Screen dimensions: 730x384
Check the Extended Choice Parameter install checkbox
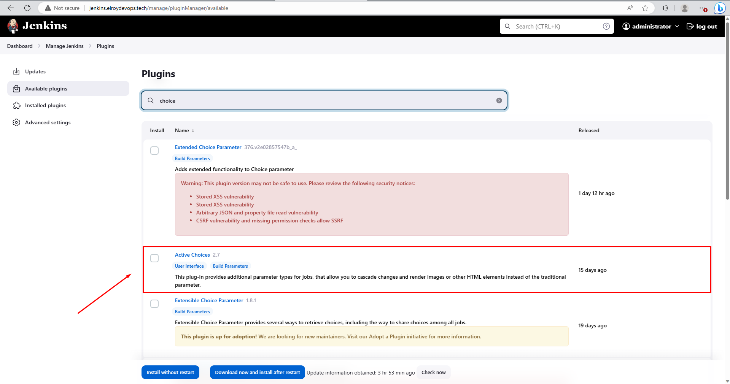point(154,151)
